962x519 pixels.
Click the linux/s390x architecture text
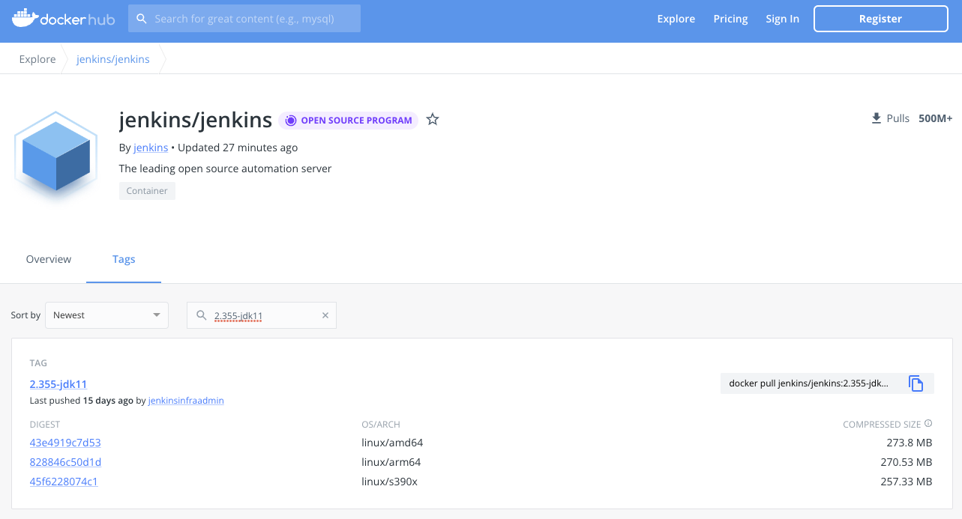(390, 482)
